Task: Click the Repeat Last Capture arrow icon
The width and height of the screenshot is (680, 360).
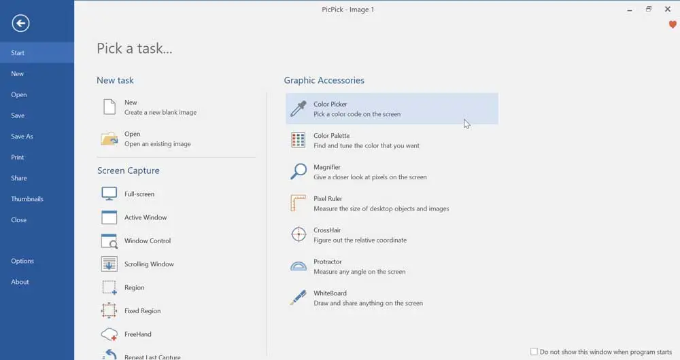Action: point(109,355)
